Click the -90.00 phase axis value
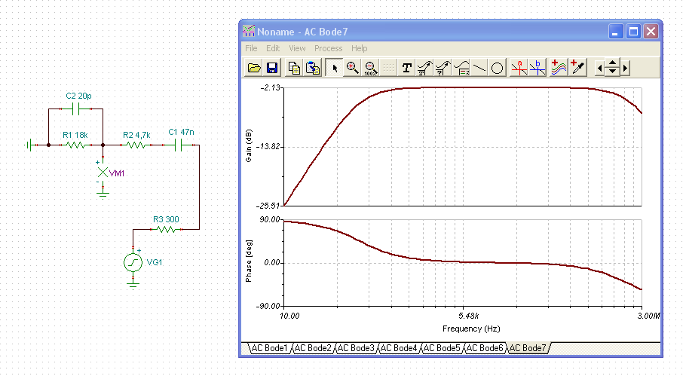The width and height of the screenshot is (686, 379). 268,306
